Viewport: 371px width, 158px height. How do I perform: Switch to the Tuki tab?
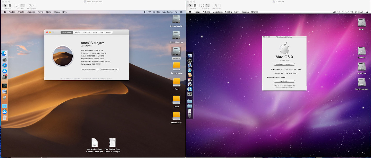(102, 32)
